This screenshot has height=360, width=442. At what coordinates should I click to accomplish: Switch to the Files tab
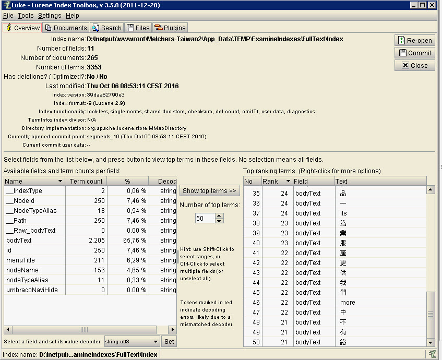[138, 28]
